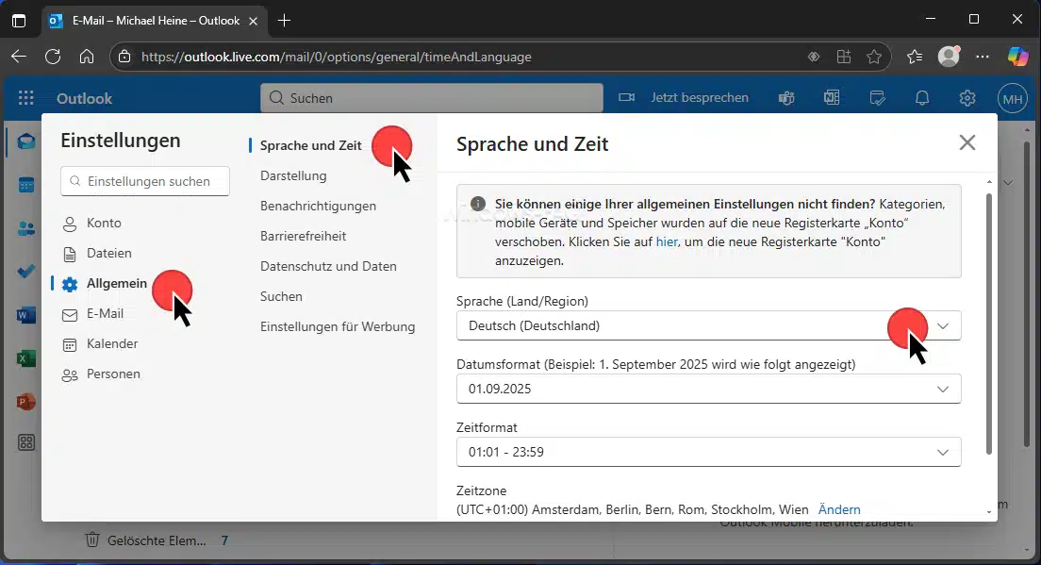Screen dimensions: 1041x565
Task: Click Ändern link for time zone
Action: (x=839, y=509)
